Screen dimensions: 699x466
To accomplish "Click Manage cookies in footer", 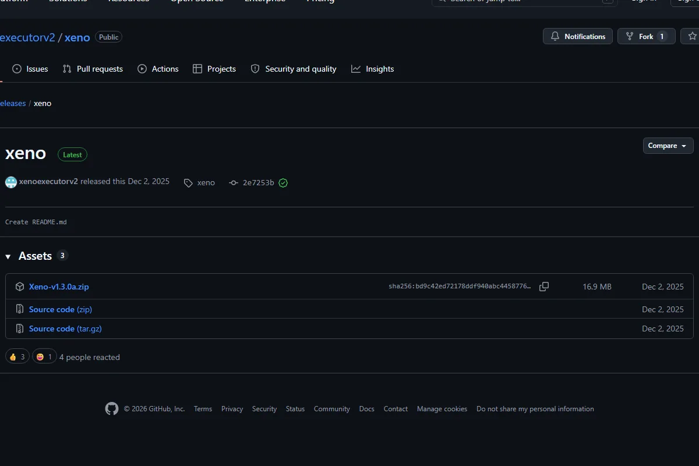I will pos(442,409).
